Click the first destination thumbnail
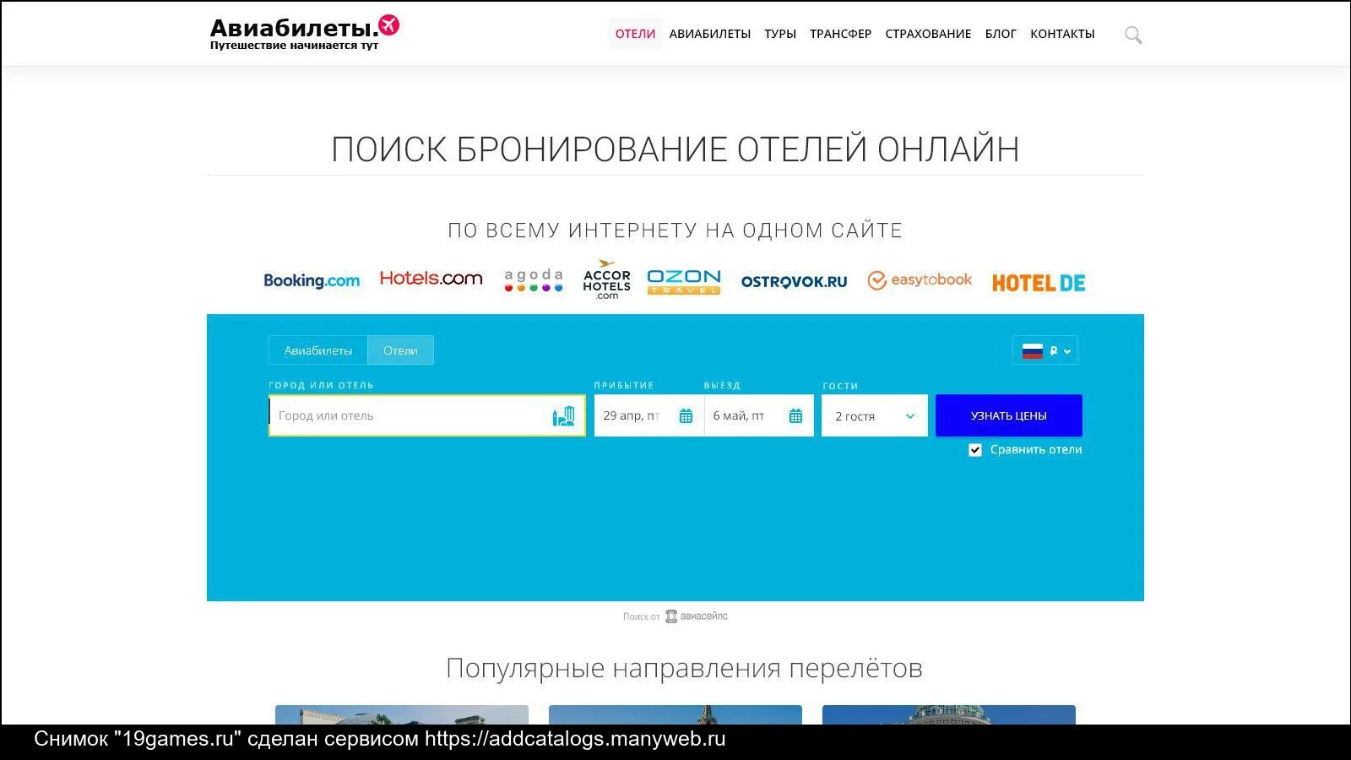 coord(402,715)
